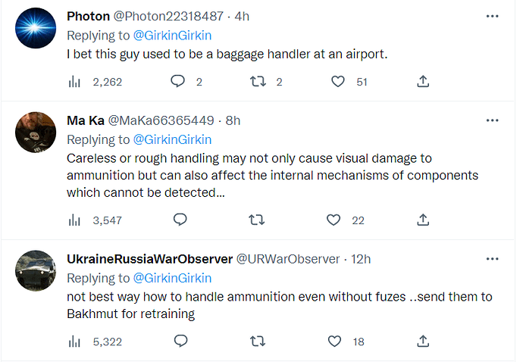Retweet UkraineRussiaWarObserver's reply
The image size is (523, 362).
[258, 342]
